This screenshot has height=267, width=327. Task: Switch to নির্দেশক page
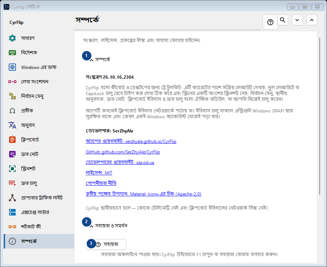click(39, 53)
